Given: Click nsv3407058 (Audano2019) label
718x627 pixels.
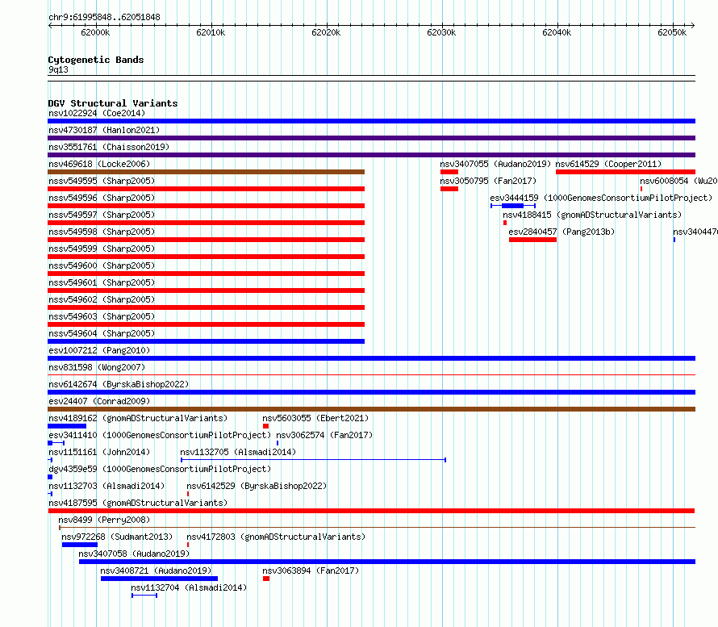Looking at the screenshot, I should coord(134,554).
